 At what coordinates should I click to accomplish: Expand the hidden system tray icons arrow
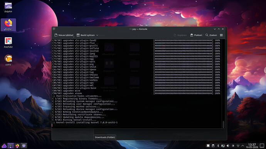point(243,146)
